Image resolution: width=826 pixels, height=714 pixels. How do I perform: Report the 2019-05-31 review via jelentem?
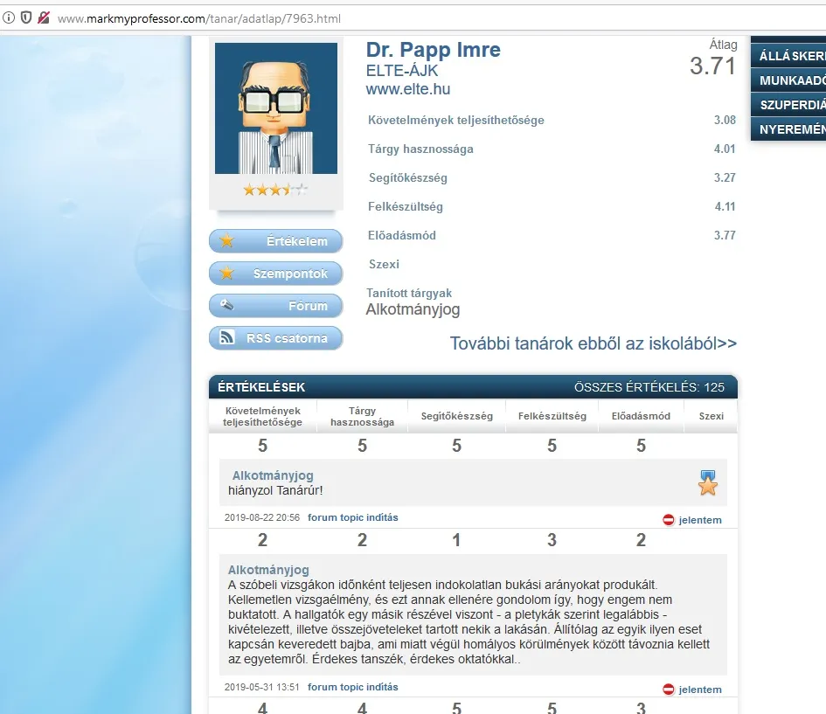699,690
